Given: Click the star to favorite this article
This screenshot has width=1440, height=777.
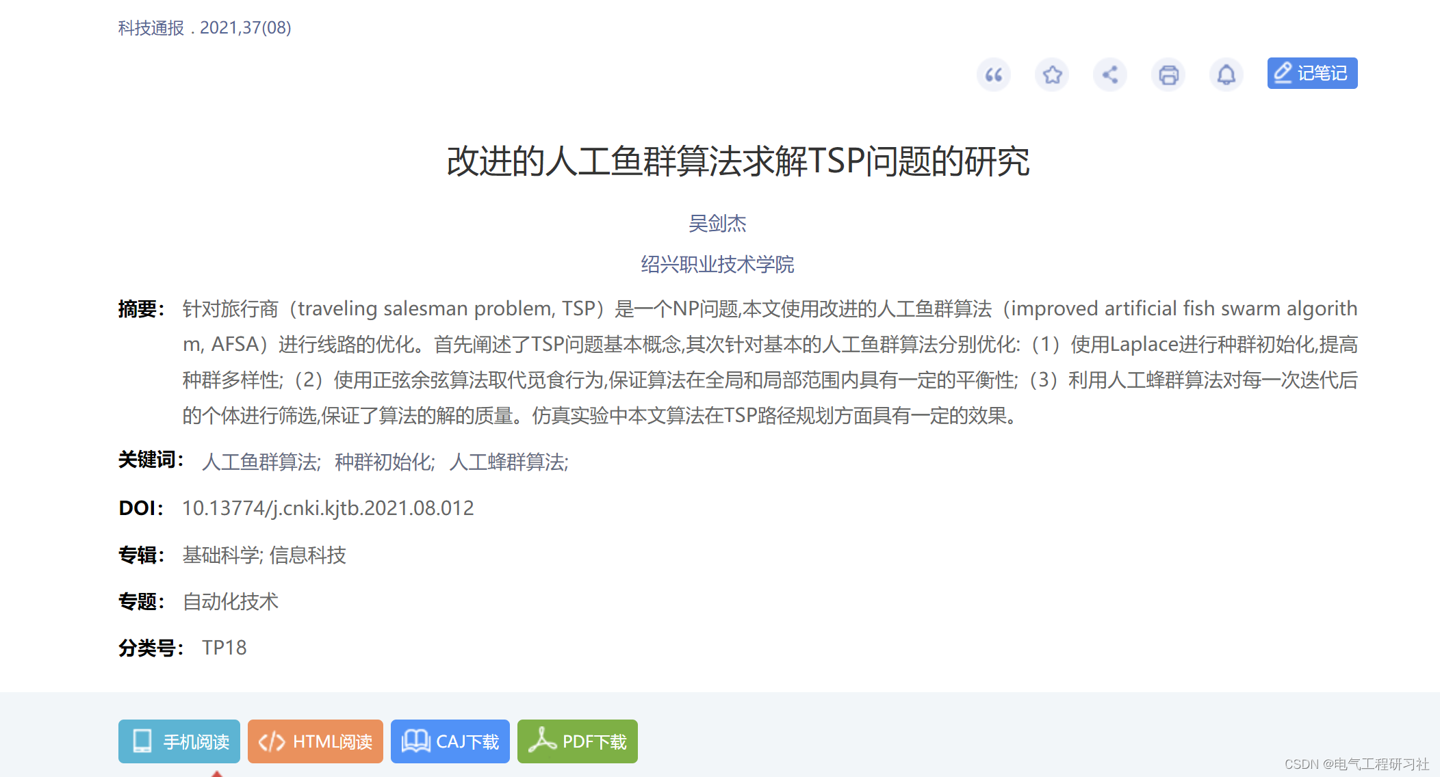Looking at the screenshot, I should point(1052,75).
